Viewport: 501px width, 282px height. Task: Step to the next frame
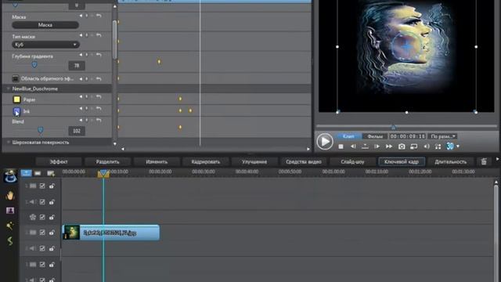click(377, 146)
